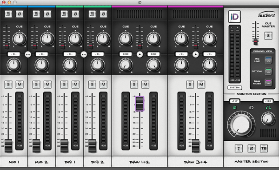Enable the 10 dB boost on Mic 2
The height and width of the screenshot is (170, 279).
(x=36, y=14)
